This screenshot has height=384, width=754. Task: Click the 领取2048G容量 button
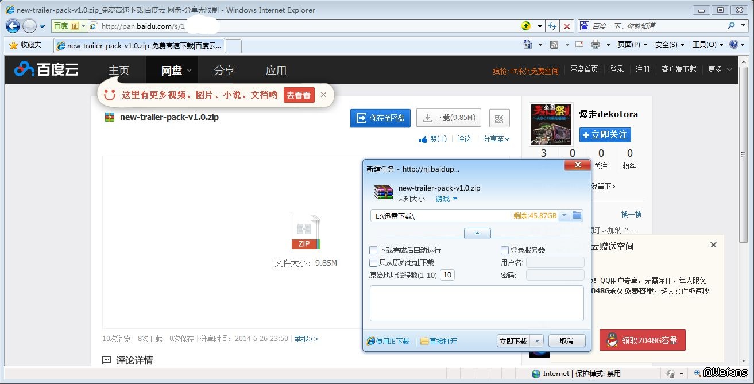(643, 340)
